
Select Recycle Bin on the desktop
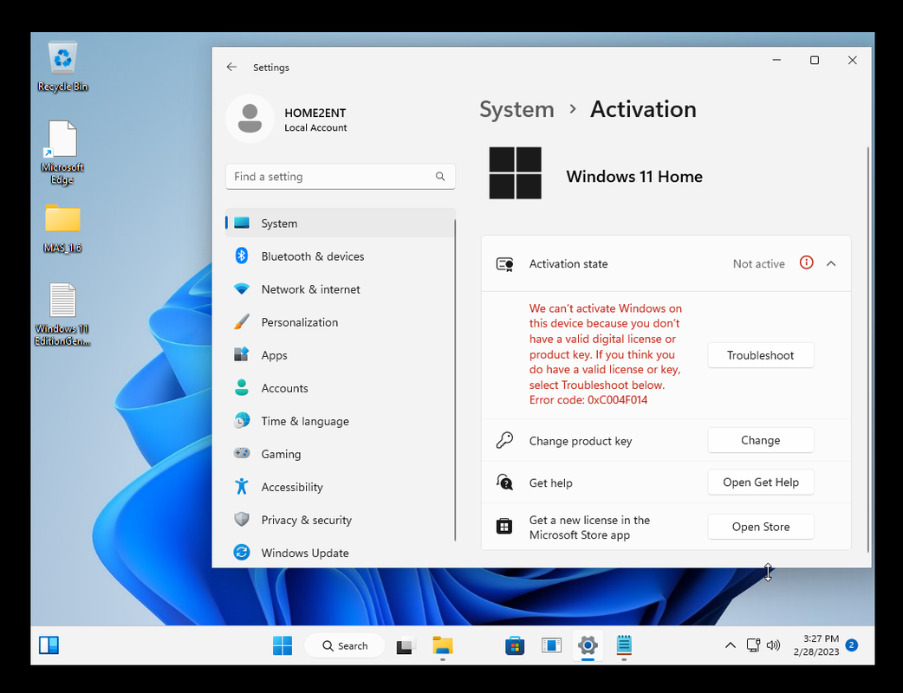pyautogui.click(x=62, y=68)
